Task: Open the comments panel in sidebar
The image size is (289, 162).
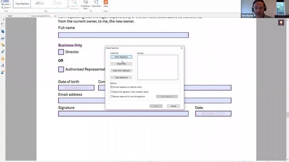Action: pyautogui.click(x=3, y=45)
